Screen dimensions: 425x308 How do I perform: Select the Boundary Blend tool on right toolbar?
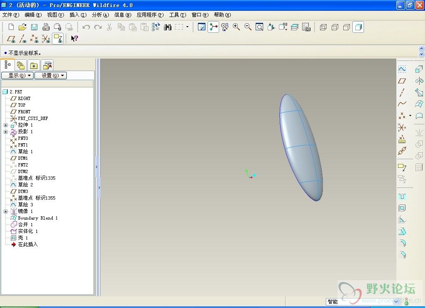click(419, 104)
